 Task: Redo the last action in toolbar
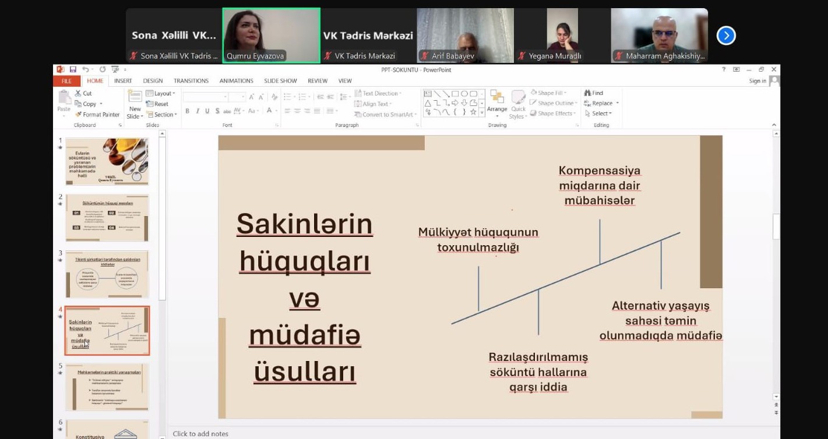(103, 69)
